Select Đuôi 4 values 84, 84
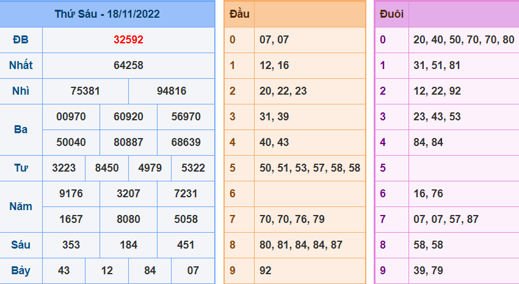 (x=428, y=142)
